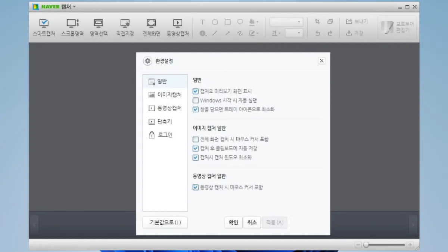Open the 포토뷰어 편집기 (Photo Viewer Editor)
Image resolution: width=448 pixels, height=252 pixels.
tap(397, 27)
